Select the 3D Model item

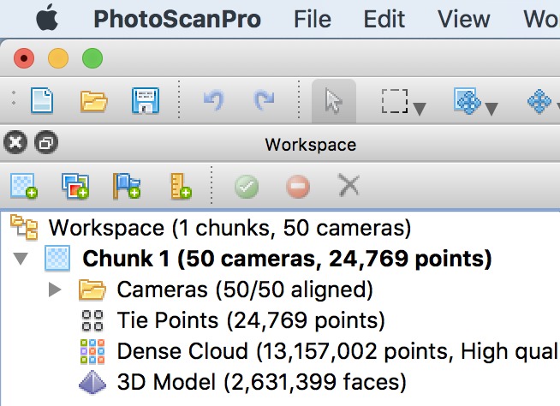[x=261, y=381]
